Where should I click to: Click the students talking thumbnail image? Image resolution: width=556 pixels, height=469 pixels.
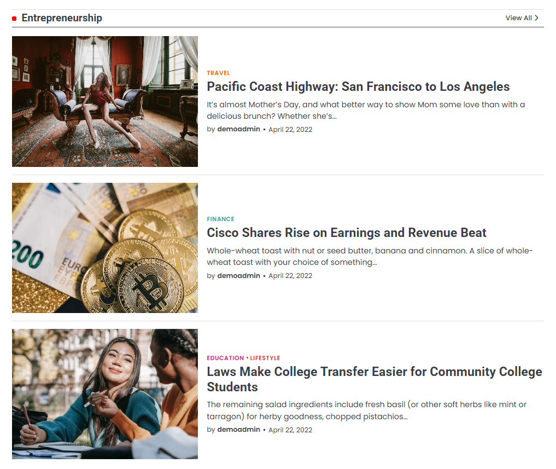point(105,394)
